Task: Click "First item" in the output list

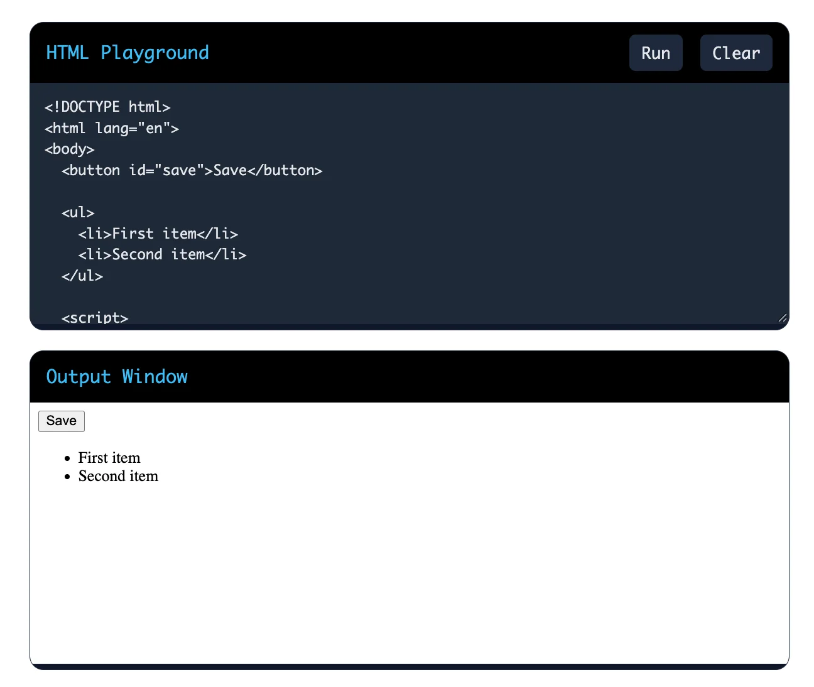Action: [109, 458]
